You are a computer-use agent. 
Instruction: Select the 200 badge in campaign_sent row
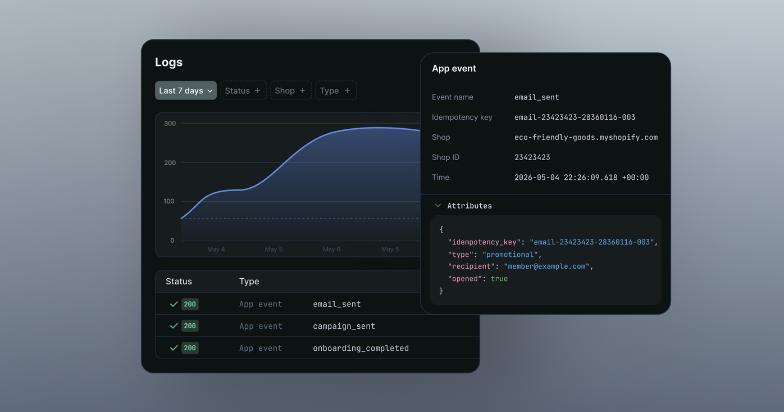[190, 326]
